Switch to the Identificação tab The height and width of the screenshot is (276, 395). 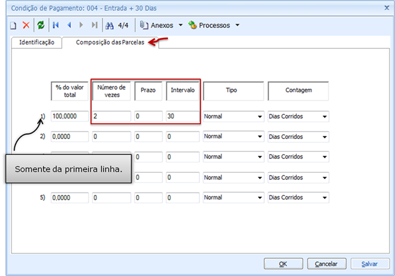(x=37, y=43)
